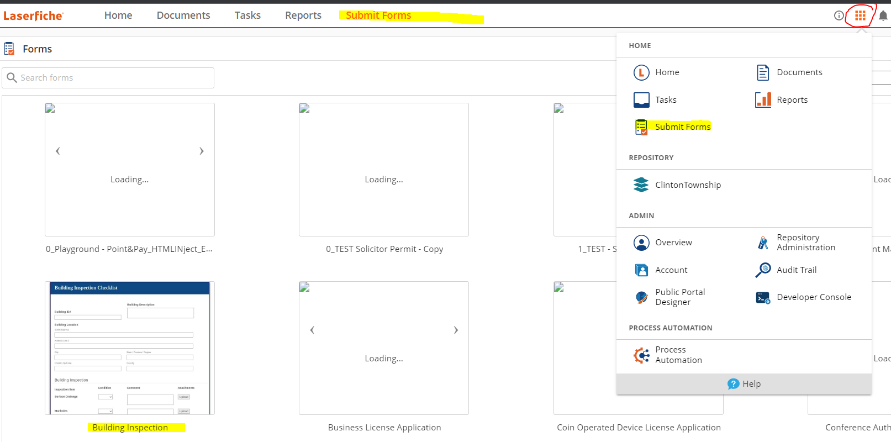
Task: Show previous preview of Playground form
Action: coord(58,151)
